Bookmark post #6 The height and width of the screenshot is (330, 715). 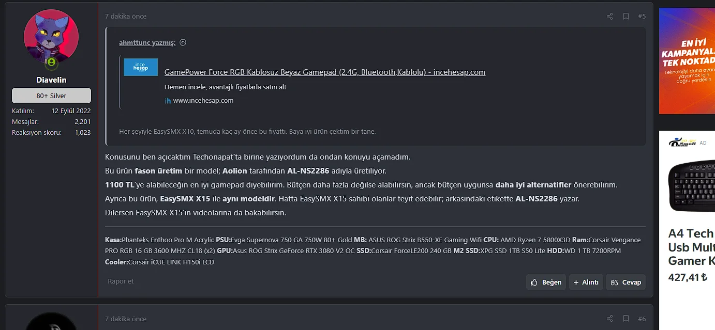click(625, 319)
